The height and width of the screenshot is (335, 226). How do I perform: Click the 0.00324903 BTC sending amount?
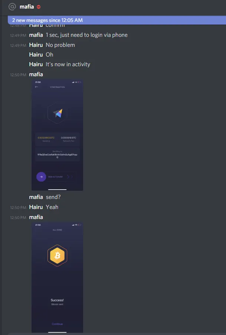46,138
